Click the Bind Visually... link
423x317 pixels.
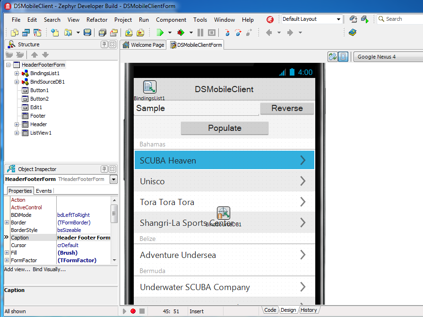[x=49, y=269]
